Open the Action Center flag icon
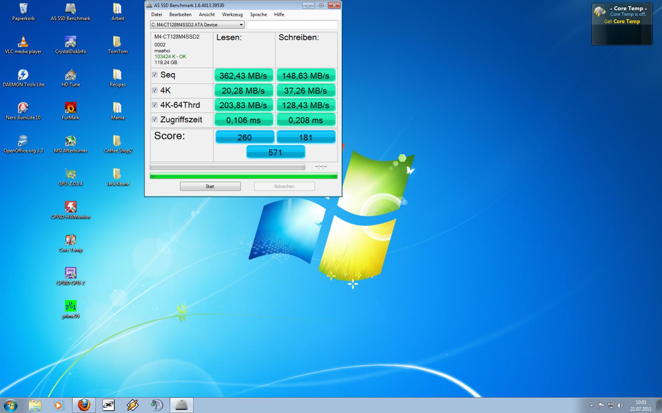662x413 pixels. [601, 406]
